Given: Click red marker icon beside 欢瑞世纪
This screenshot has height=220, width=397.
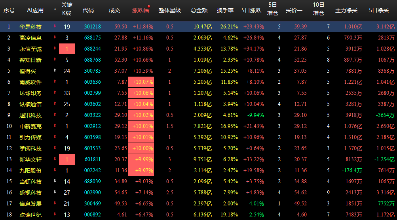Looking at the screenshot, I should click(55, 214).
